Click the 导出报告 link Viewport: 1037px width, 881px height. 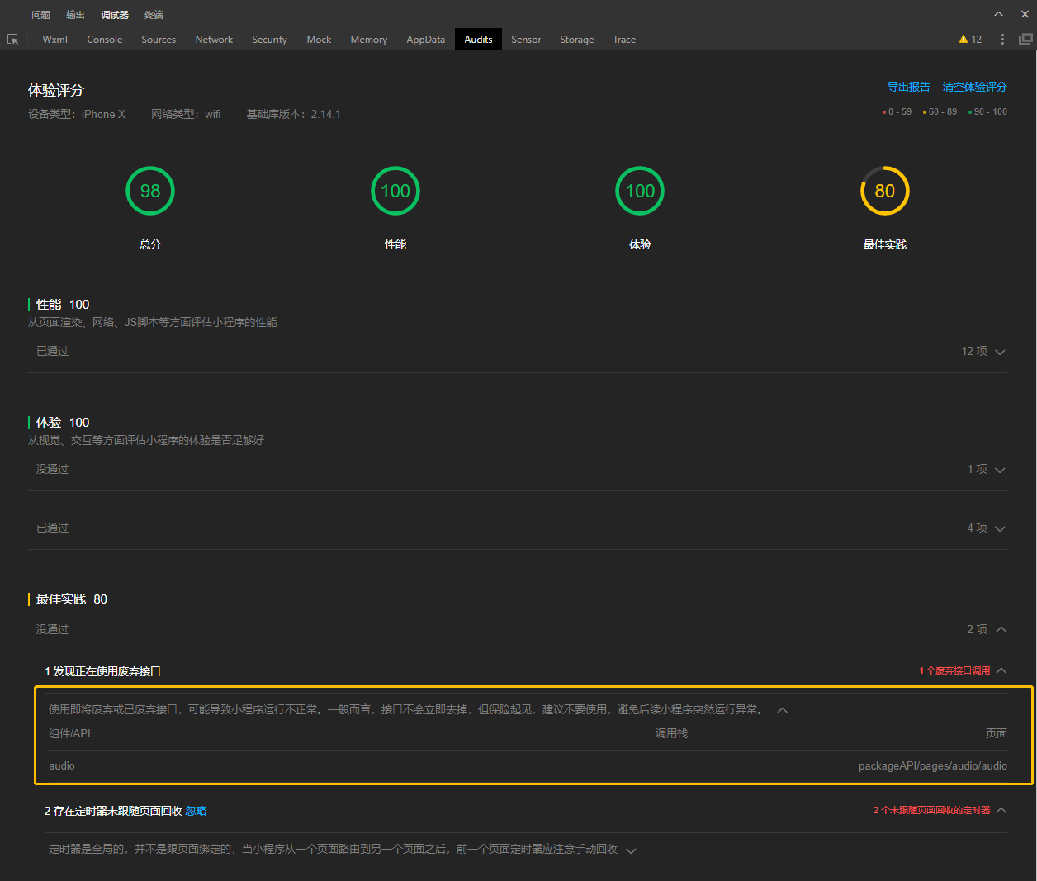pyautogui.click(x=908, y=87)
